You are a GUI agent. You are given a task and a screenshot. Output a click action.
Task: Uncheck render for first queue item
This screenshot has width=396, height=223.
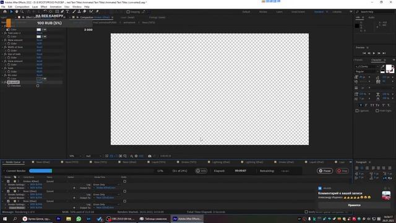[x=8, y=181]
